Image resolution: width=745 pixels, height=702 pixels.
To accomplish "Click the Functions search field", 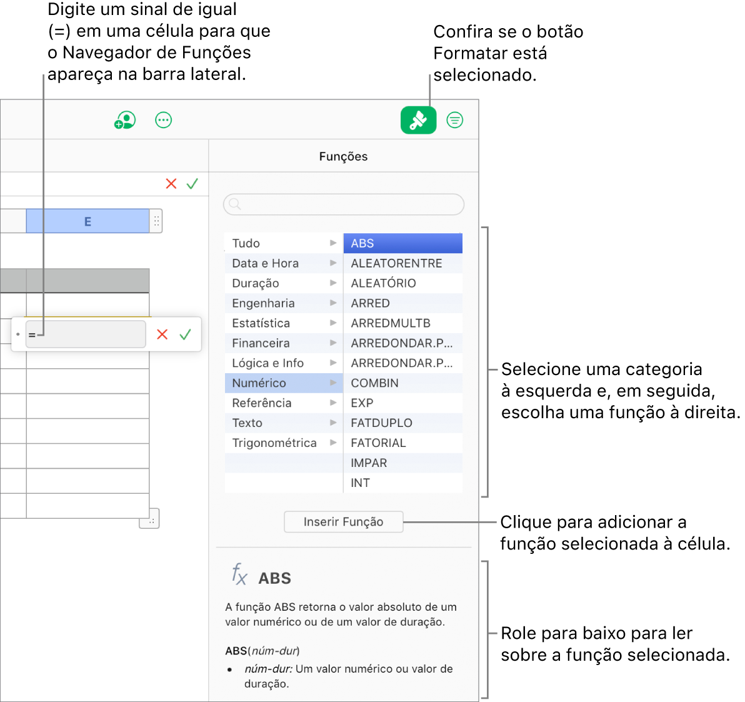I will 343,204.
